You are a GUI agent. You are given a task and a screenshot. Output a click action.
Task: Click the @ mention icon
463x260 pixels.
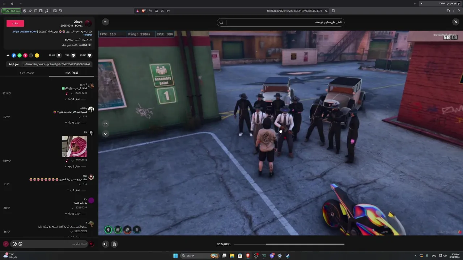[x=20, y=244]
